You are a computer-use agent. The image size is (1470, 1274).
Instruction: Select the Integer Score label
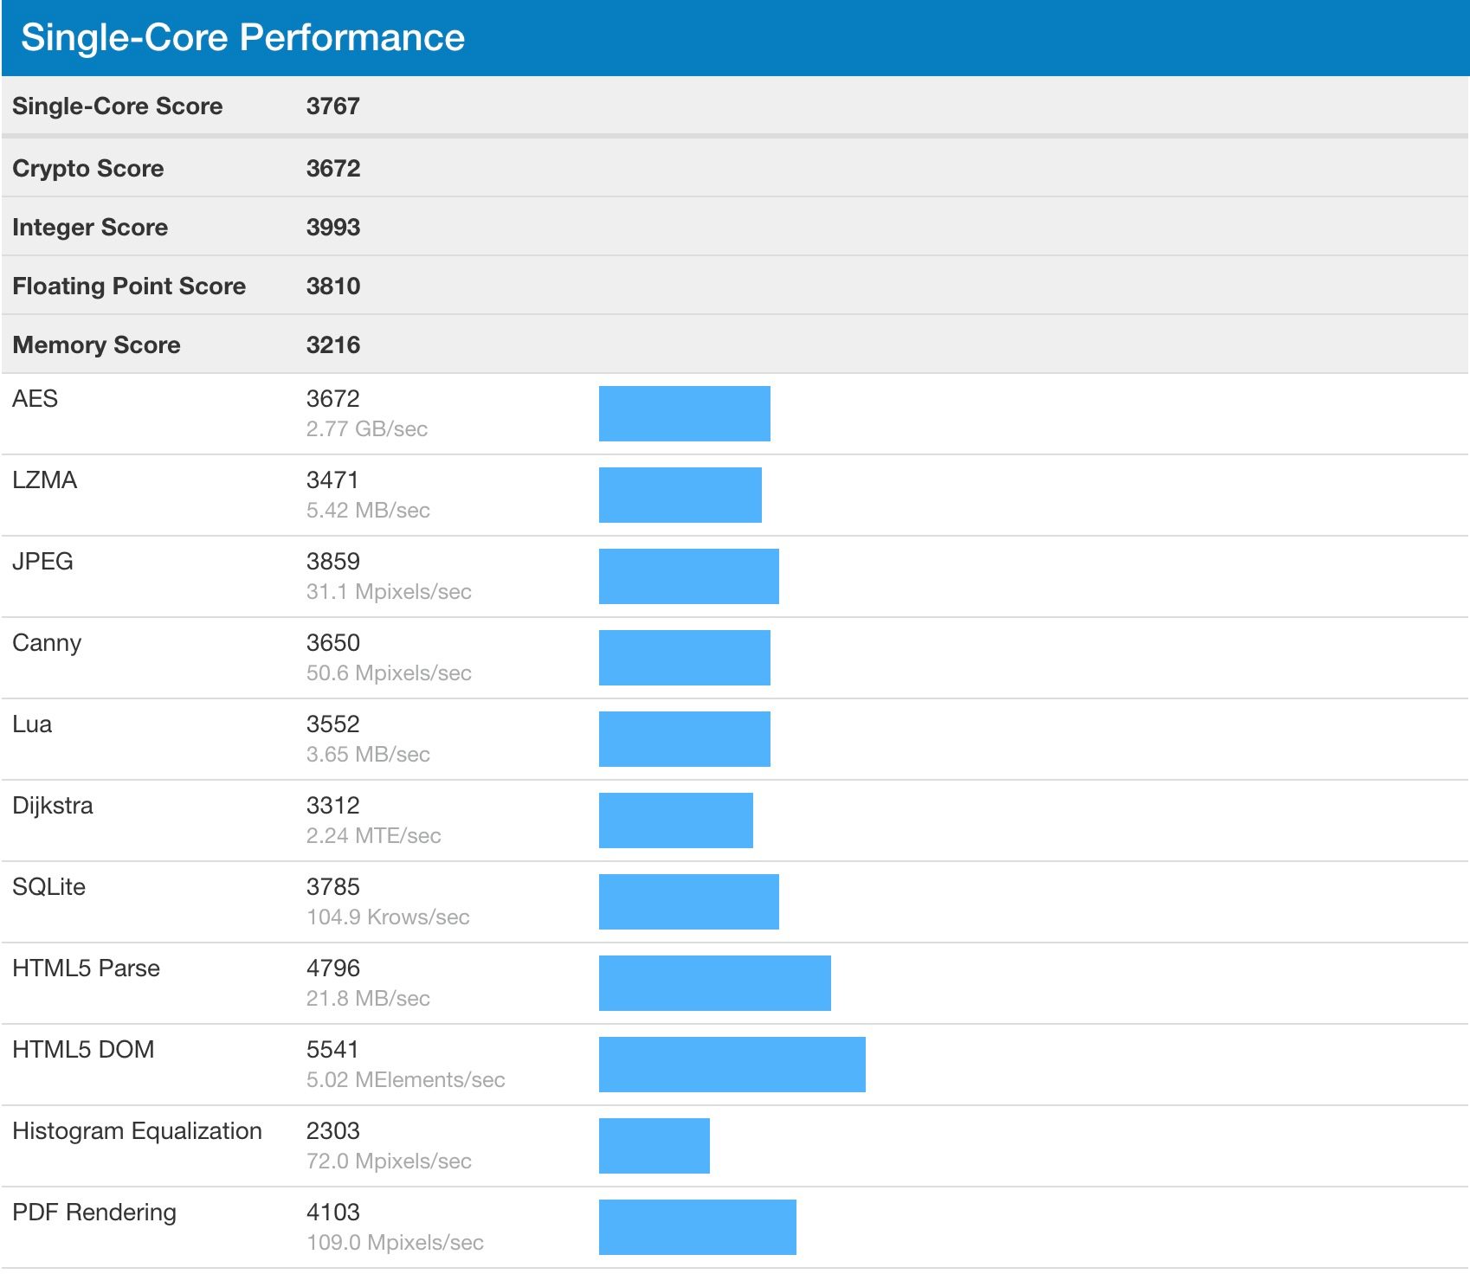coord(90,227)
